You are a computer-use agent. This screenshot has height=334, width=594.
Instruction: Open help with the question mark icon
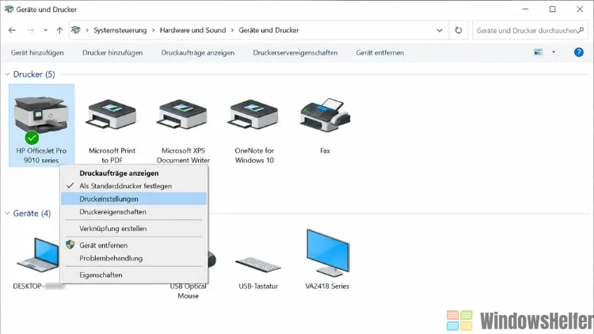click(x=578, y=52)
